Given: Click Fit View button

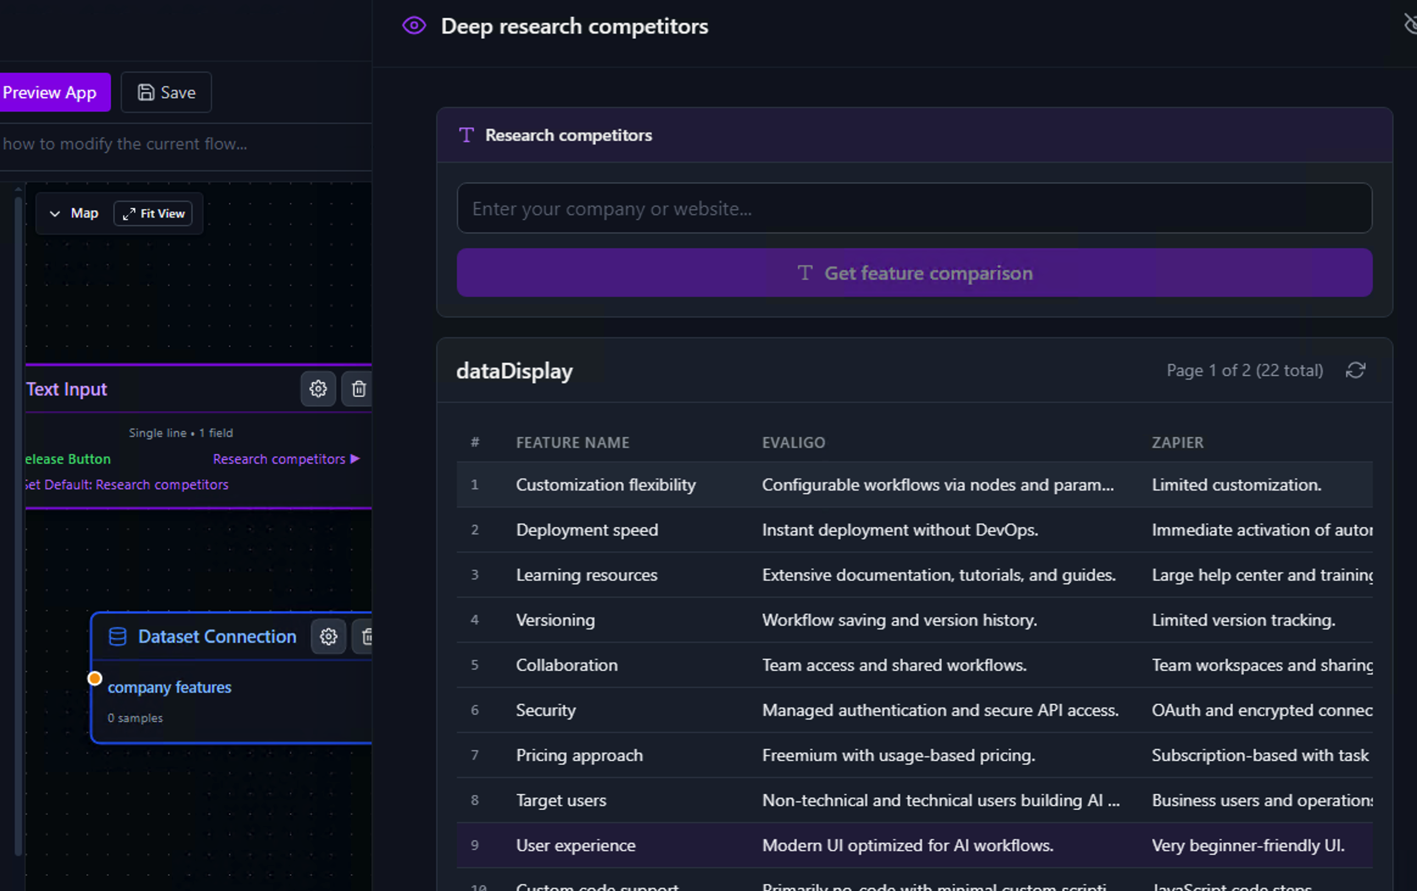Looking at the screenshot, I should click(x=154, y=214).
